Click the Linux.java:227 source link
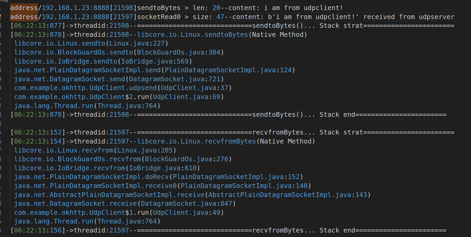 click(x=137, y=43)
